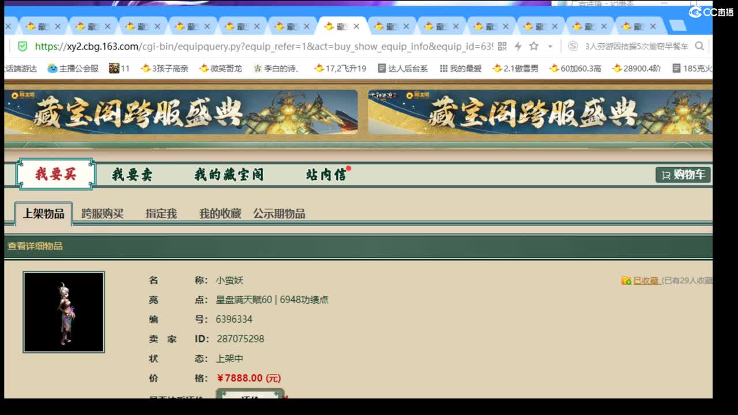Open the 主播公会服 bookmark

73,68
